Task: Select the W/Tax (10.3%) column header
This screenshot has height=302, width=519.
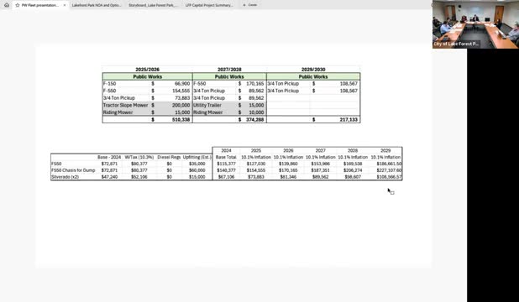Action: [x=139, y=157]
